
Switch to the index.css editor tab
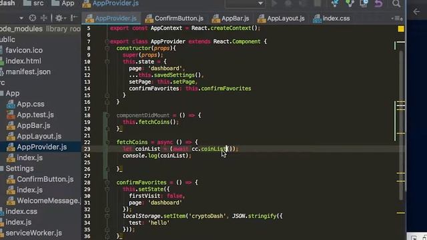click(332, 19)
